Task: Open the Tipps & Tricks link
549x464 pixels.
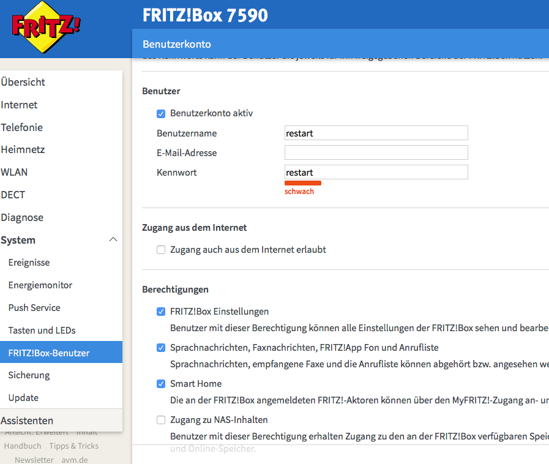Action: coord(74,446)
